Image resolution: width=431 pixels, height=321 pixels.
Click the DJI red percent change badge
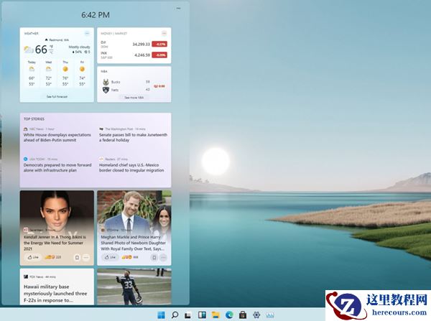159,44
